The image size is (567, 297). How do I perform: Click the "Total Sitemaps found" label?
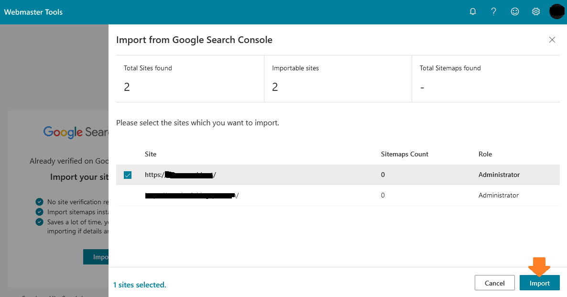pos(450,68)
